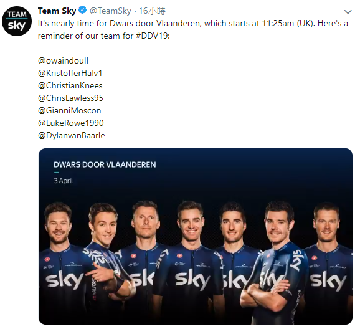
Task: Open the Team Sky profile avatar
Action: (17, 21)
